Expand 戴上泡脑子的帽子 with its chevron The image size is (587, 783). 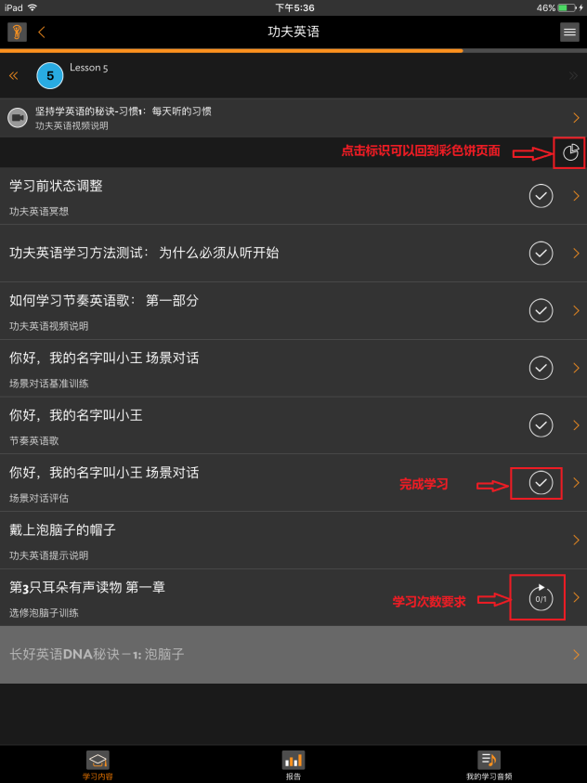pos(577,540)
